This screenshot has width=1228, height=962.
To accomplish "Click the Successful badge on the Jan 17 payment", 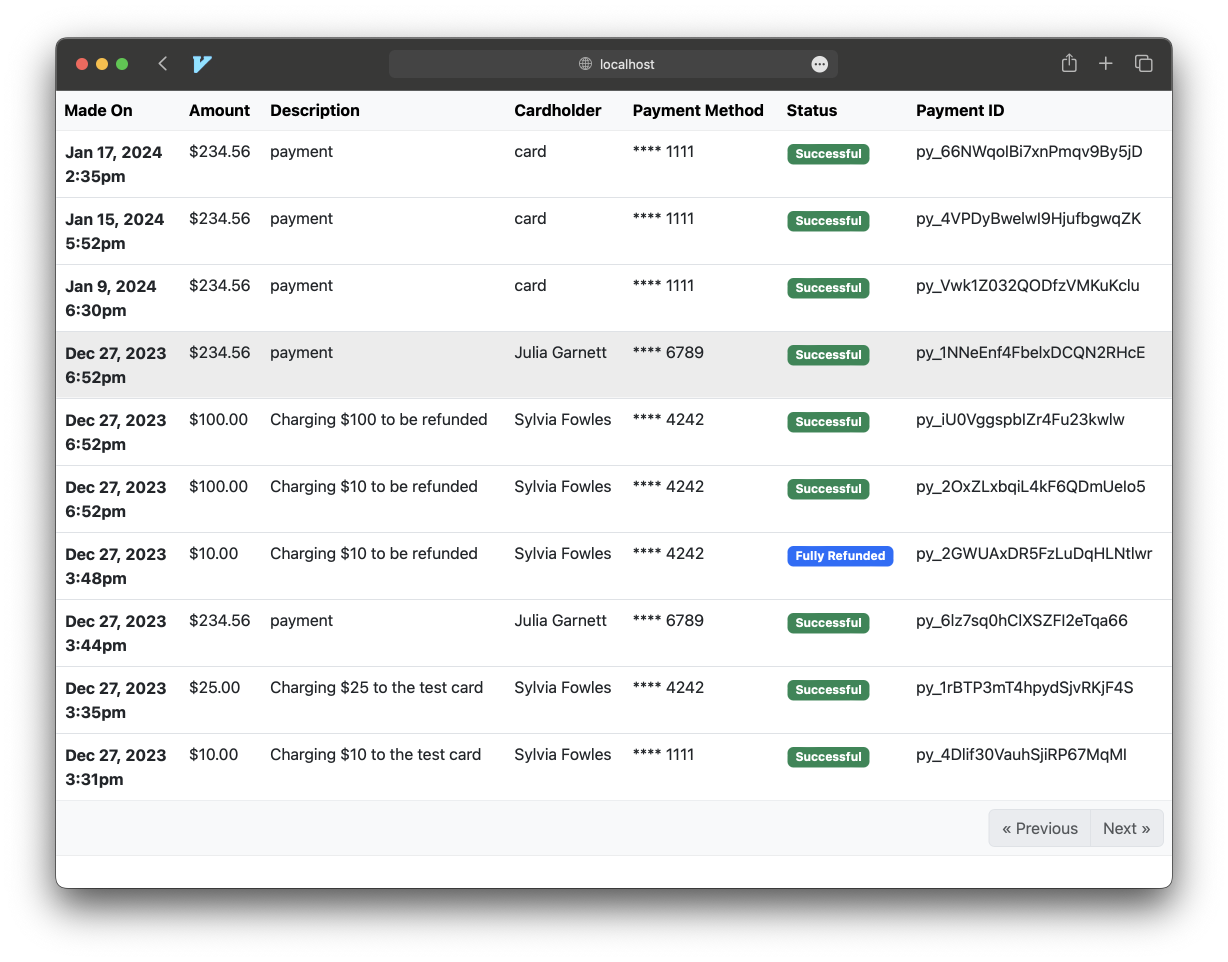I will tap(827, 154).
